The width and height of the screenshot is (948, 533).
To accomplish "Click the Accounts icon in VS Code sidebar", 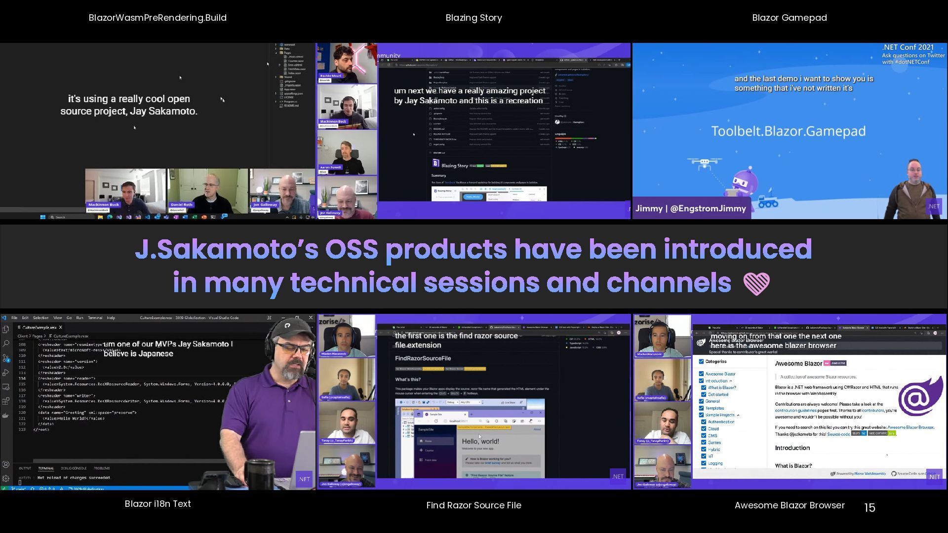I will 6,464.
